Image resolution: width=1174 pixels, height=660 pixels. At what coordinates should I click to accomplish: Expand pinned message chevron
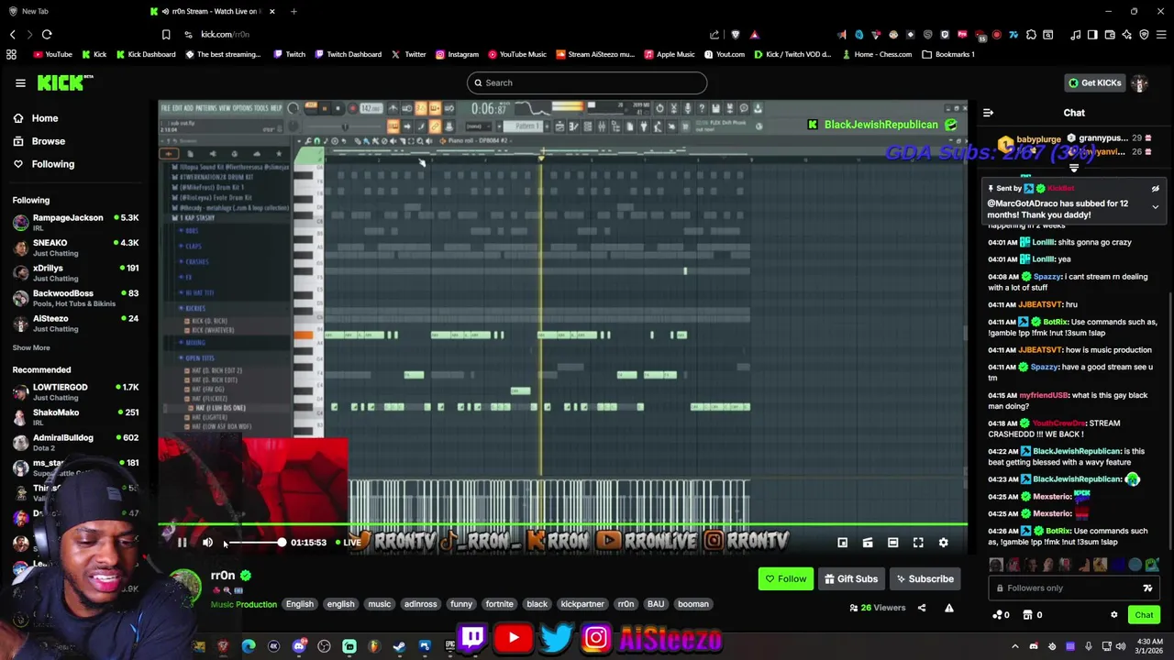pyautogui.click(x=1155, y=207)
